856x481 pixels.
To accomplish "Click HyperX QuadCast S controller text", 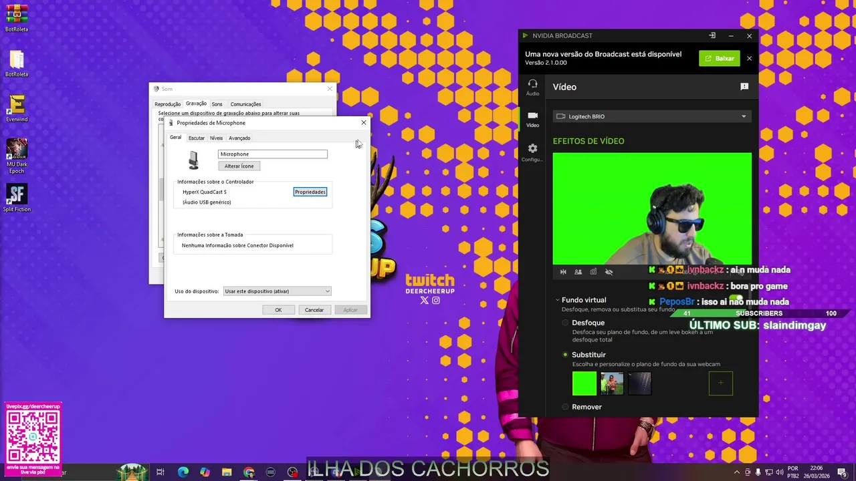I will 205,192.
